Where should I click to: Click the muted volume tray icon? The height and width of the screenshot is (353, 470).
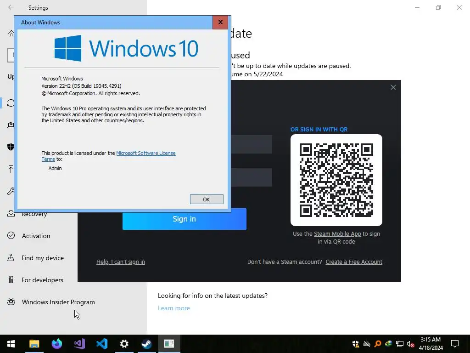(411, 344)
